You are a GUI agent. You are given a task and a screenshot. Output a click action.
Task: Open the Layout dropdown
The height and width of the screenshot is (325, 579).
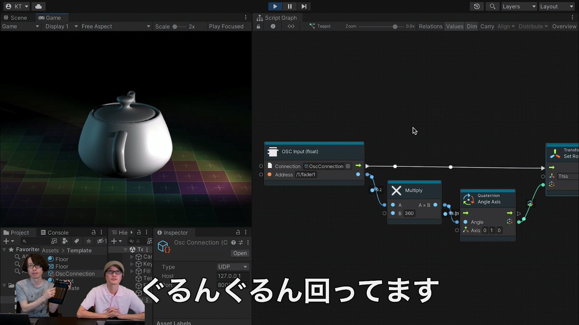point(556,6)
